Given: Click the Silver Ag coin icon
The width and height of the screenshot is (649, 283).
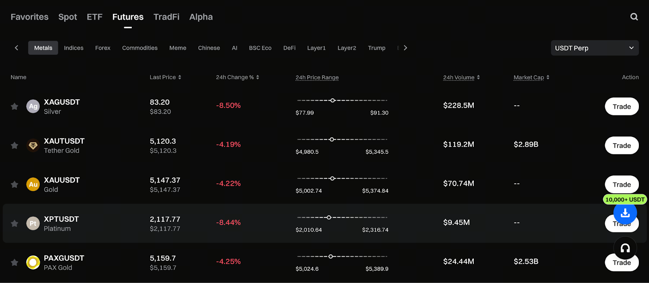Looking at the screenshot, I should pos(33,106).
